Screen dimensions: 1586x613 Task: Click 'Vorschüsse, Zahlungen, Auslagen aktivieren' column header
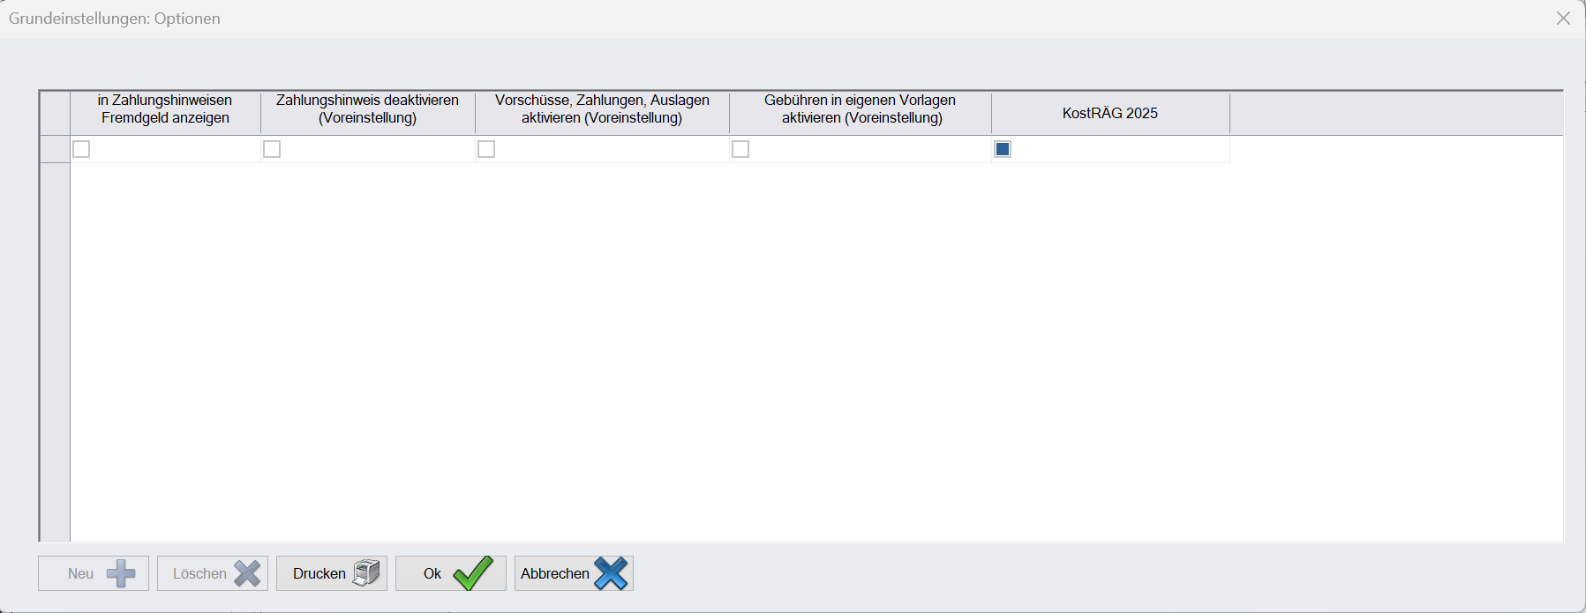pos(602,113)
